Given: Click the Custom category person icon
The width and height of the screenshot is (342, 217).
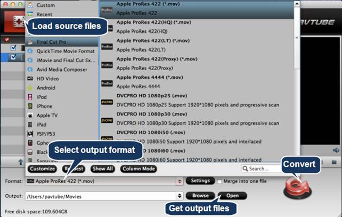Looking at the screenshot, I should point(30,5).
